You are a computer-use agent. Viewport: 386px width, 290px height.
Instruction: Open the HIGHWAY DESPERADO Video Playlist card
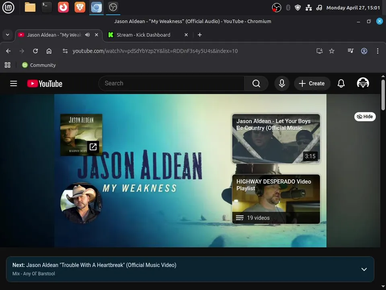pyautogui.click(x=276, y=199)
